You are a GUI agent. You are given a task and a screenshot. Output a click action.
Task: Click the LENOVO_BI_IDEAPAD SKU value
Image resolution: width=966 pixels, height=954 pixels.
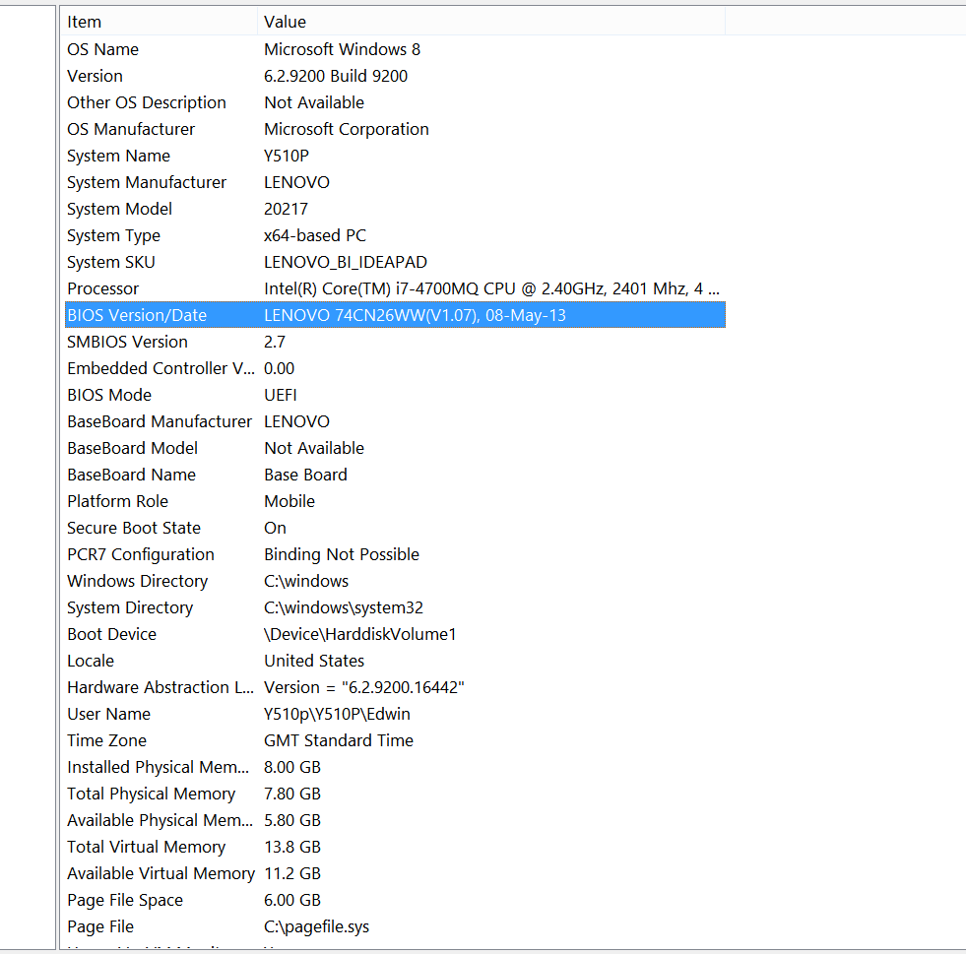(x=346, y=262)
